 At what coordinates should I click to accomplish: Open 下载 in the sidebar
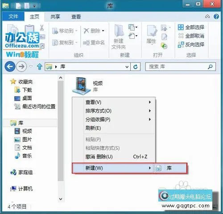pos(23,90)
